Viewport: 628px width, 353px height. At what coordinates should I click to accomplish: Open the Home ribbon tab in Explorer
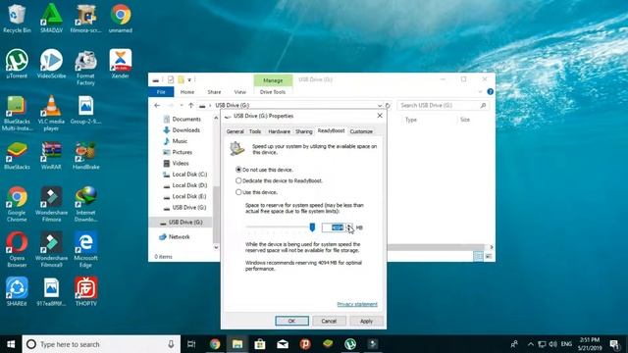click(187, 92)
